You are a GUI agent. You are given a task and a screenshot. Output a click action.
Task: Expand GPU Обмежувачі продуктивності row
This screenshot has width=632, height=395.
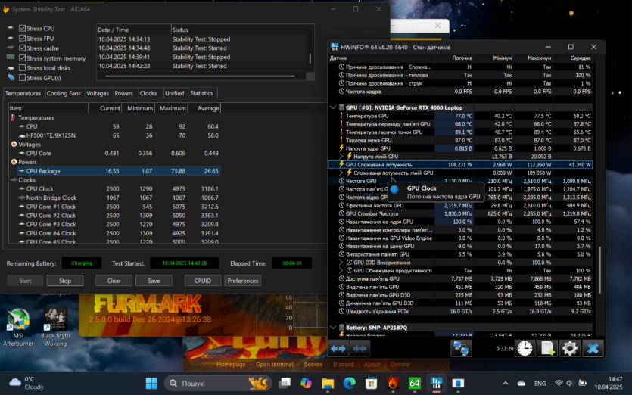tap(341, 270)
